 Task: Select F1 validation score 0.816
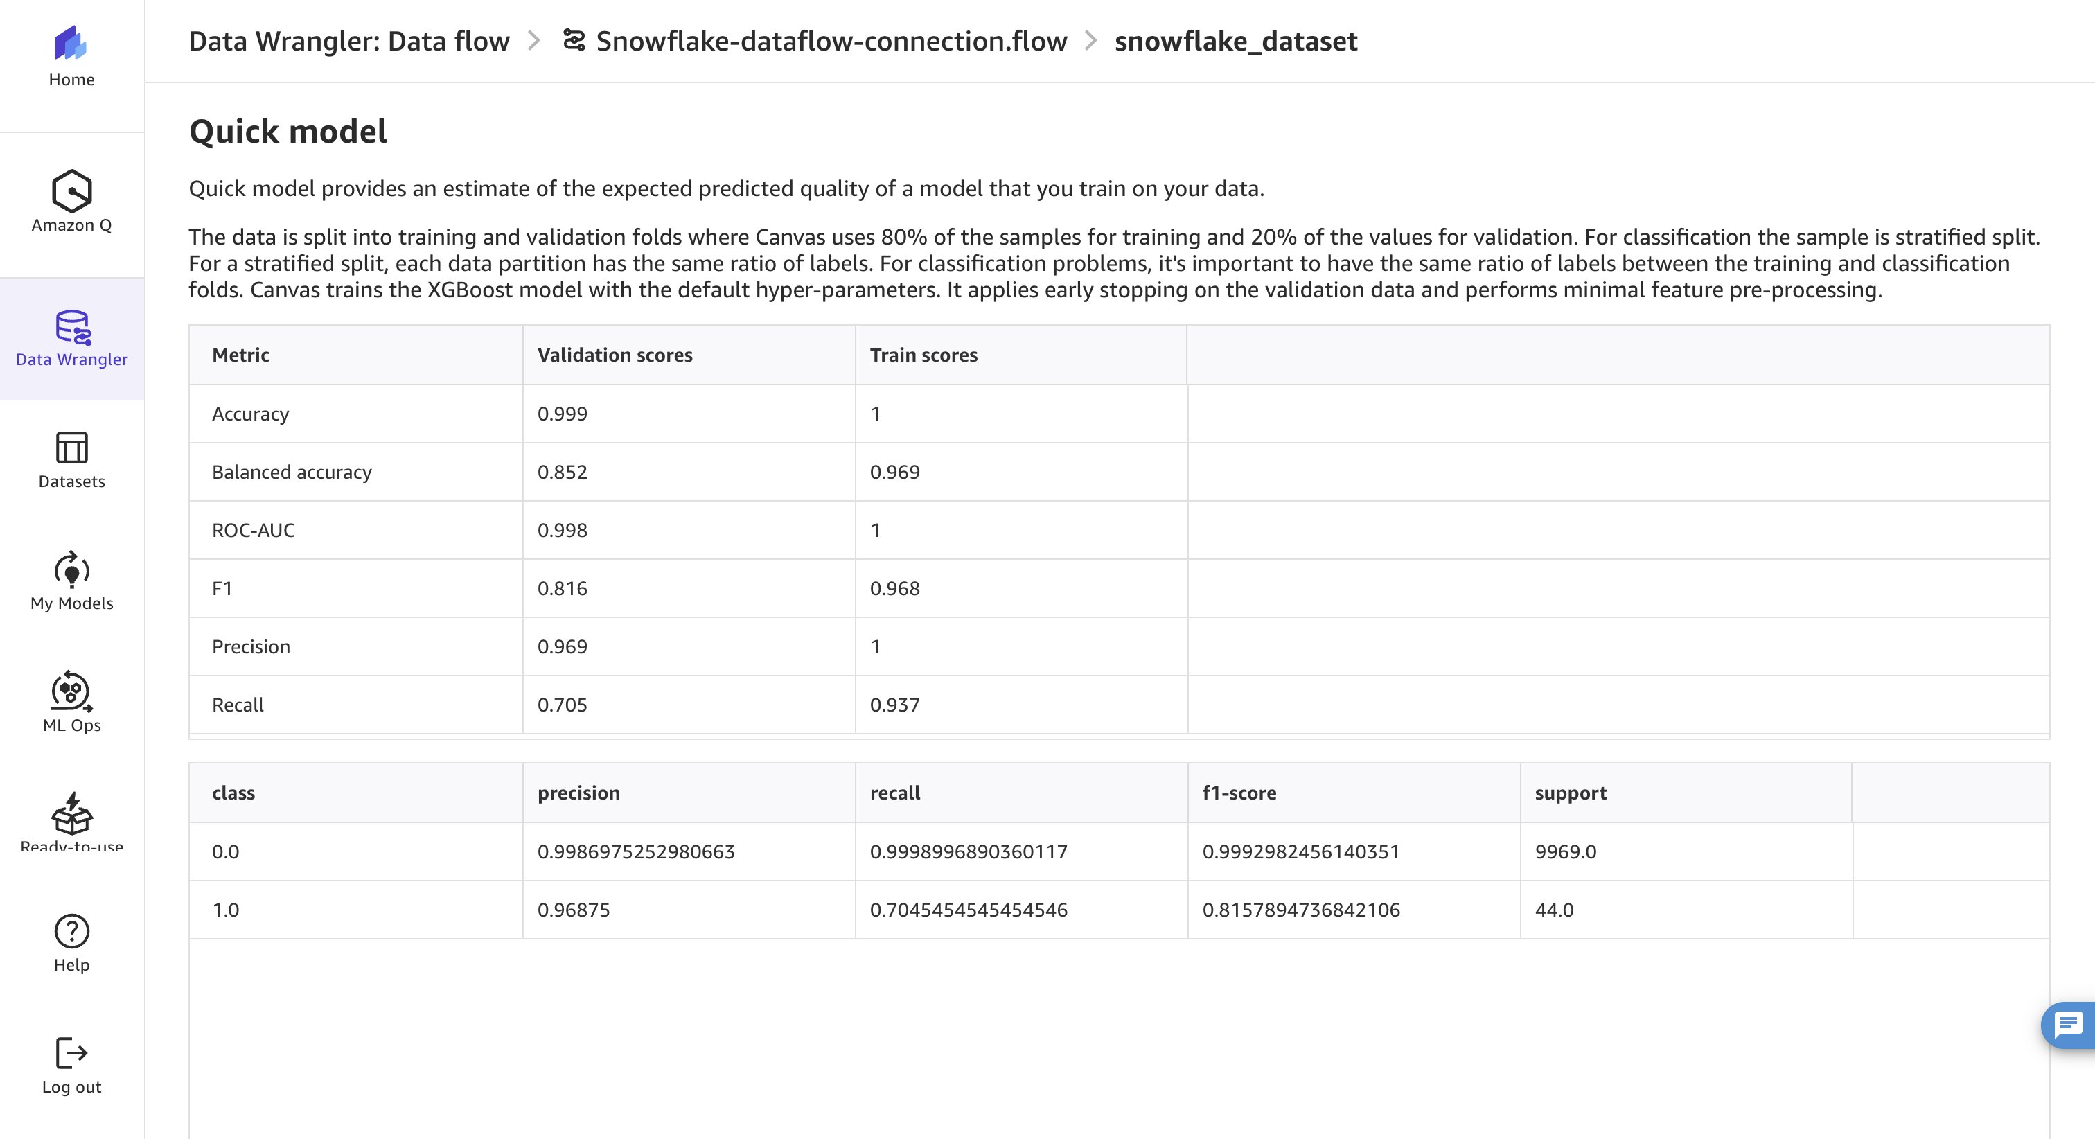[x=562, y=588]
